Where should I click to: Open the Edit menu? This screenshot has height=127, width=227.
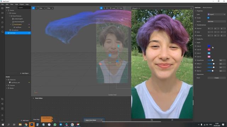[7, 4]
